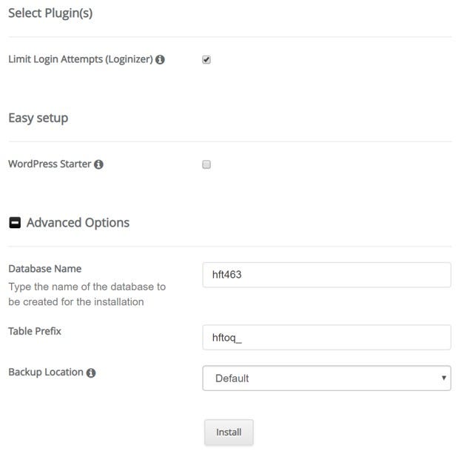Click info icon beside Limit Login Attempts
464x454 pixels.
(x=160, y=59)
